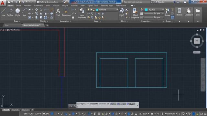The image size is (207, 116).
Task: Click the Rotate tool icon
Action: tap(41, 10)
